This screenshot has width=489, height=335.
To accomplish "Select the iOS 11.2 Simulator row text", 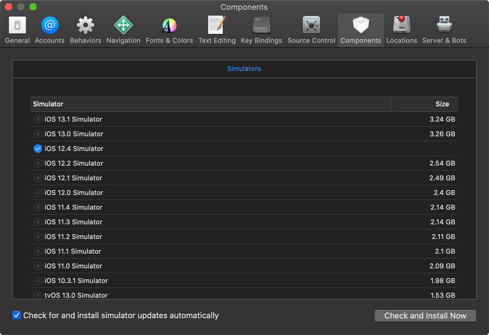I will (73, 236).
